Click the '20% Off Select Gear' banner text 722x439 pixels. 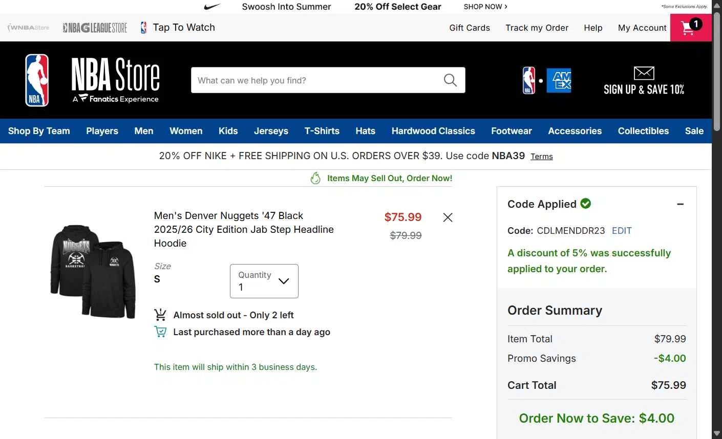point(398,7)
